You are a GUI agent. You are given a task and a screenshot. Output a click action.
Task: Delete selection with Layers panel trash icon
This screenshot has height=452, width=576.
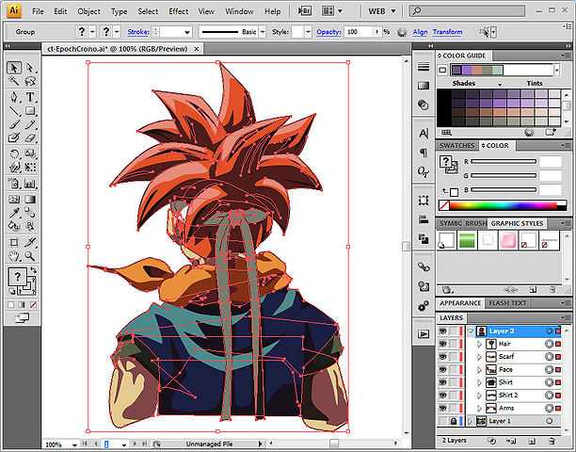551,441
